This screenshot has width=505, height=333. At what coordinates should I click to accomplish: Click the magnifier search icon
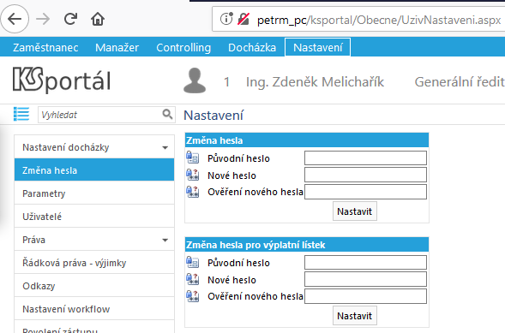point(167,114)
